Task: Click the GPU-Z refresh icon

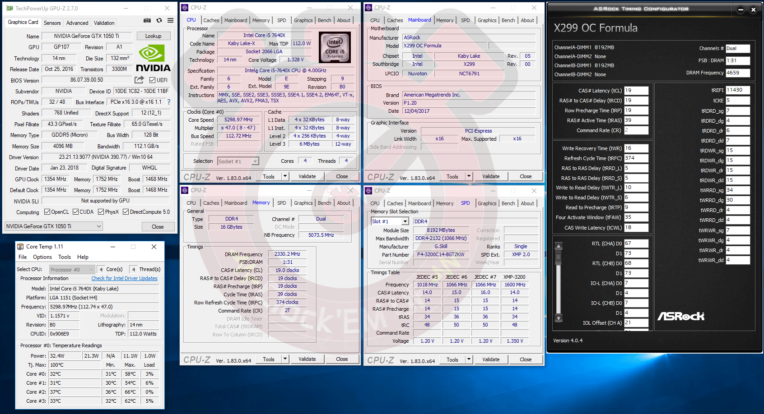Action: click(159, 20)
